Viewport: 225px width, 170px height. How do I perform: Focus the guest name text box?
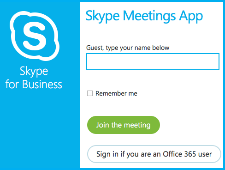[153, 61]
